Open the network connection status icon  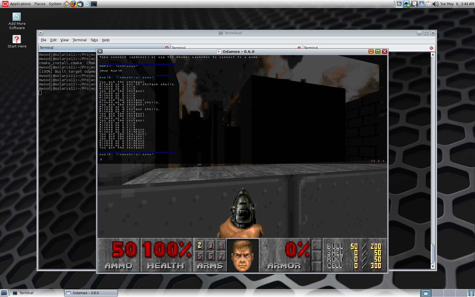coord(407,4)
